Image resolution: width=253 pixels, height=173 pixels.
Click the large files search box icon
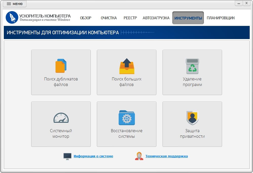tap(126, 66)
